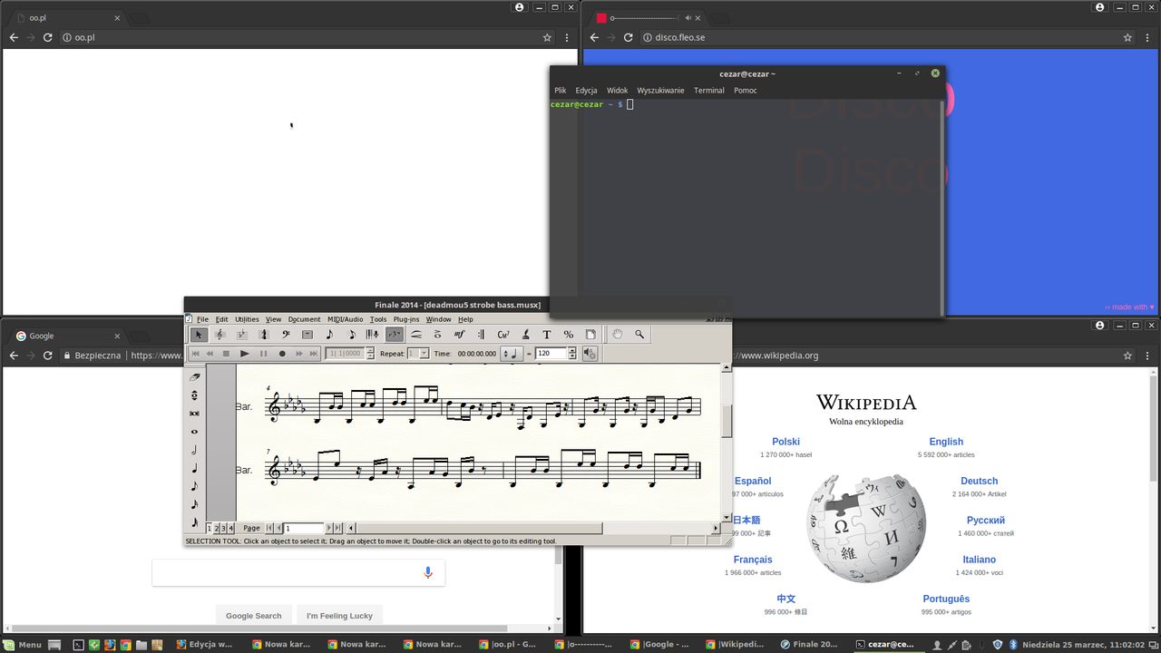Screen dimensions: 1161x653
Task: Mute the disco.fleo.se tab audio icon
Action: 688,17
